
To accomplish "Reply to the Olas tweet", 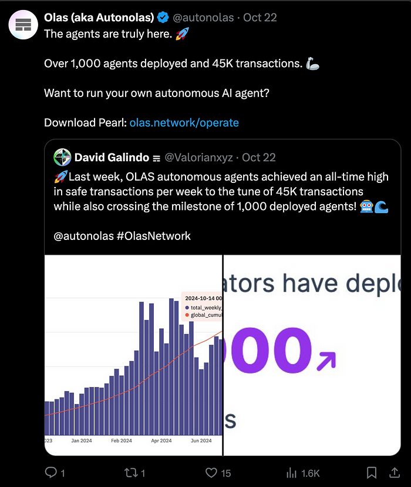I will point(51,473).
